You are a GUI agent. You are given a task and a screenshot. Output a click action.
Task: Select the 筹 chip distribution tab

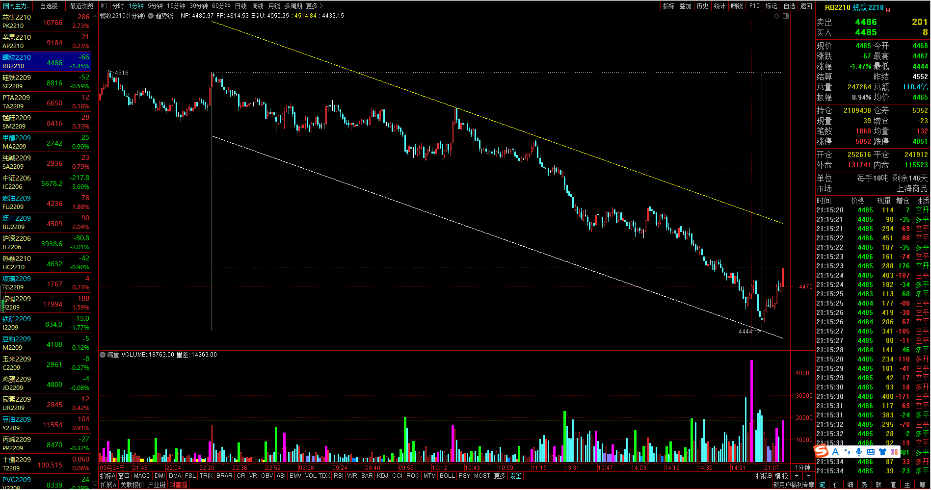(x=922, y=485)
